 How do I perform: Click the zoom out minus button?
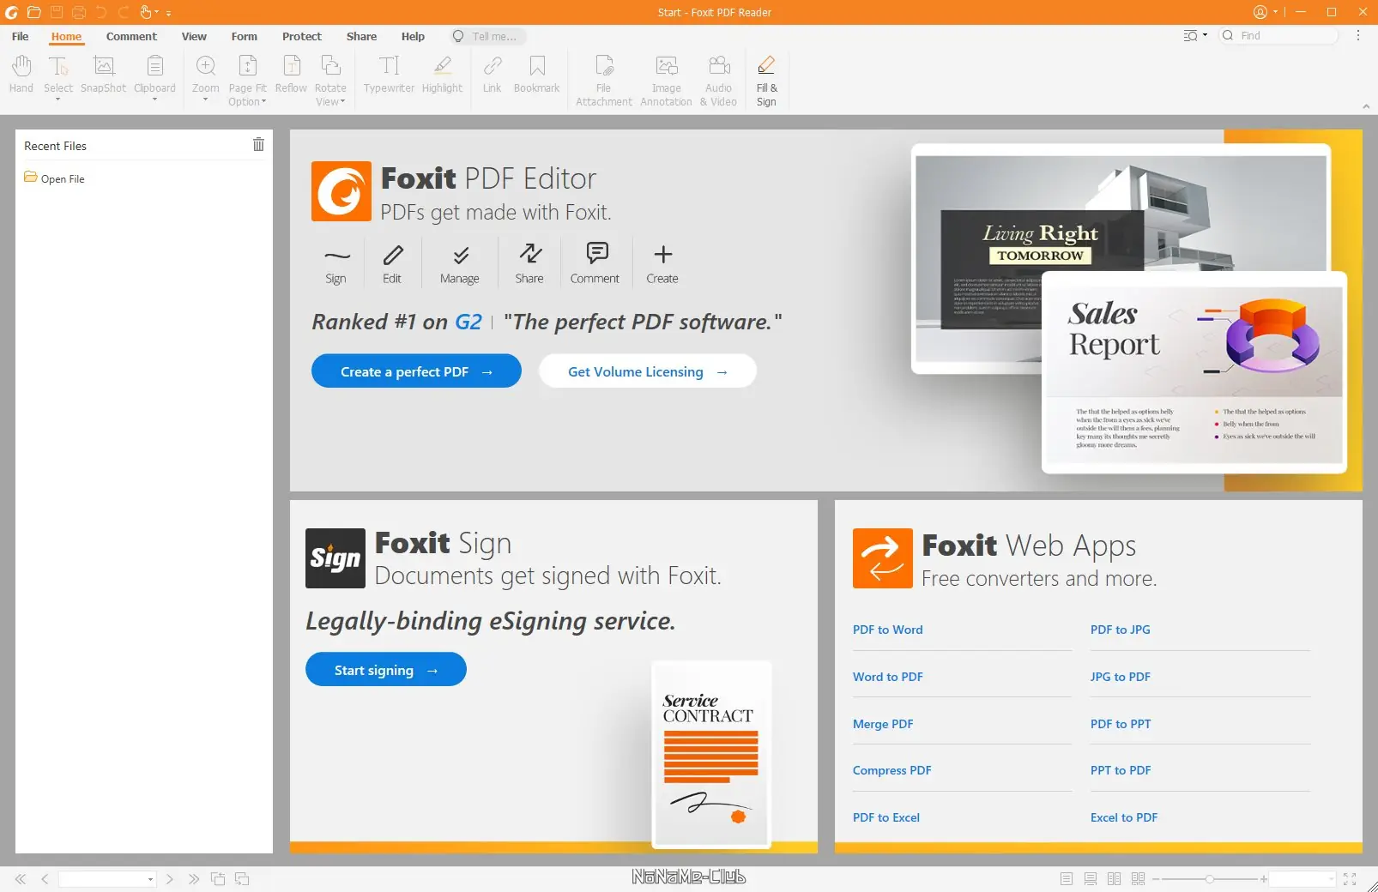click(1156, 879)
